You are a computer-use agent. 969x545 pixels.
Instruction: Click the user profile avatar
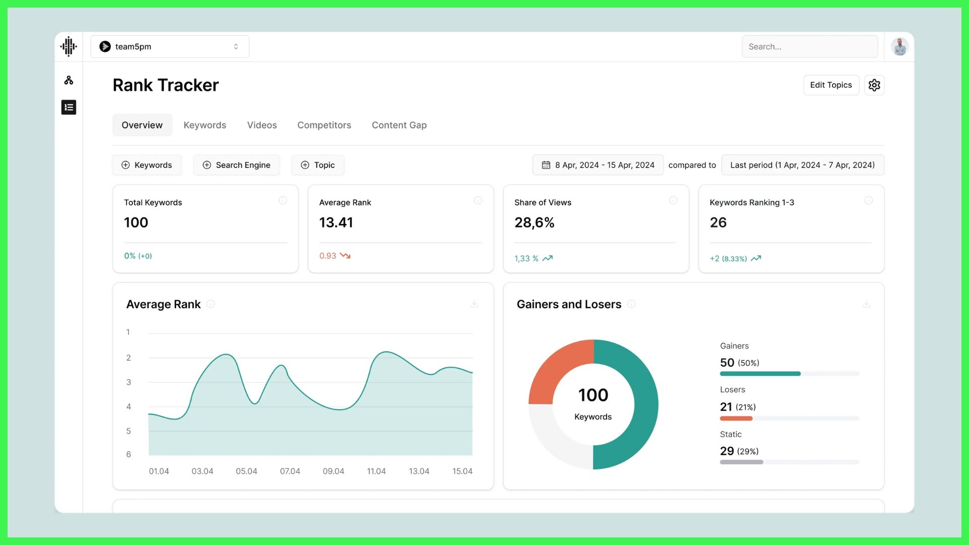[x=899, y=46]
